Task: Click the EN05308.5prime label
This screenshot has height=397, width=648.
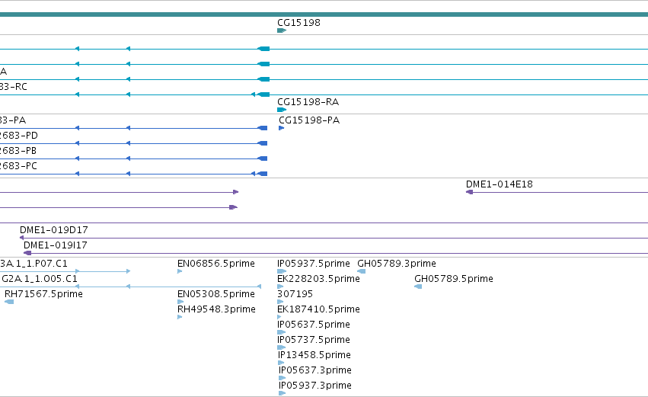Action: (216, 294)
